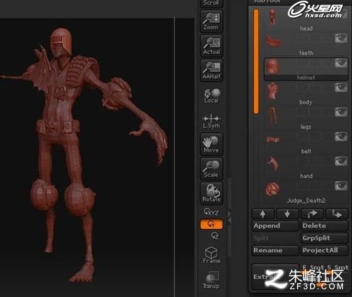
Task: Select the head subtool thumbnail
Action: point(272,17)
